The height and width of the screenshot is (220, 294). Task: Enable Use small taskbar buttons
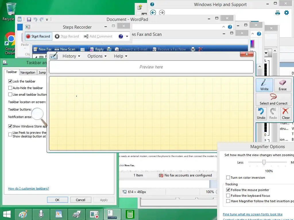click(x=10, y=95)
